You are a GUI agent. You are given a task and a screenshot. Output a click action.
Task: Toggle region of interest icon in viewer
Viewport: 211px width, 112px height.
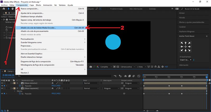tap(114, 67)
